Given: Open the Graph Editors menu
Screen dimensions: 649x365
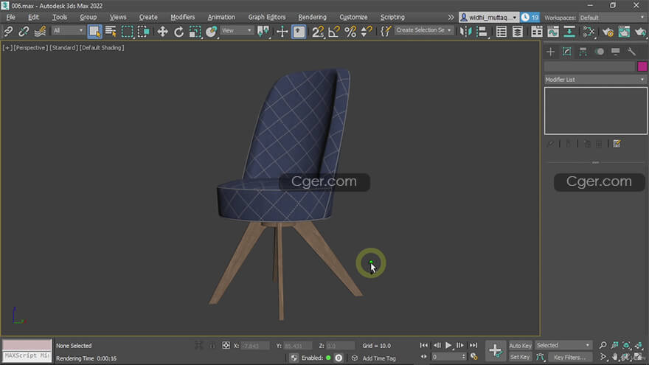Looking at the screenshot, I should 266,17.
